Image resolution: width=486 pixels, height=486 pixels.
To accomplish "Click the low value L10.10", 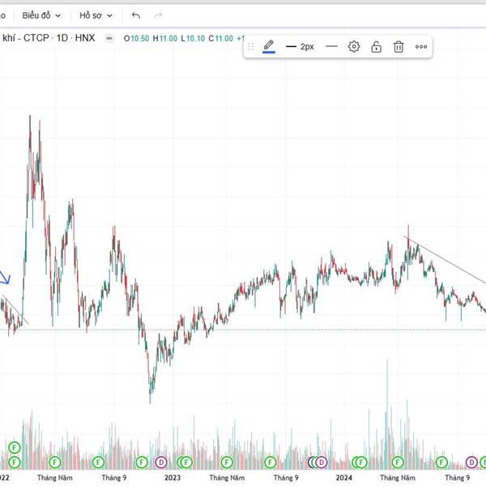I will (x=193, y=38).
